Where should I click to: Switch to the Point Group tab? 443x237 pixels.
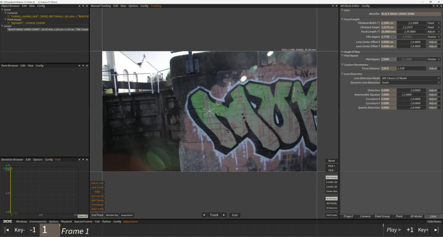[x=382, y=216]
